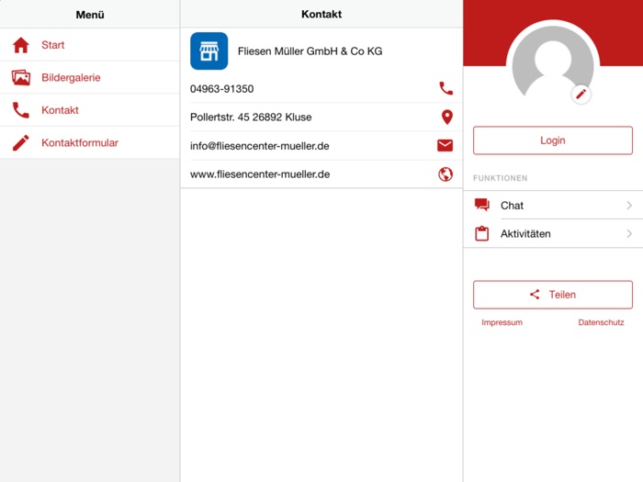The width and height of the screenshot is (643, 482).
Task: Tap the map pin icon next to Pollertstr. address
Action: (447, 118)
